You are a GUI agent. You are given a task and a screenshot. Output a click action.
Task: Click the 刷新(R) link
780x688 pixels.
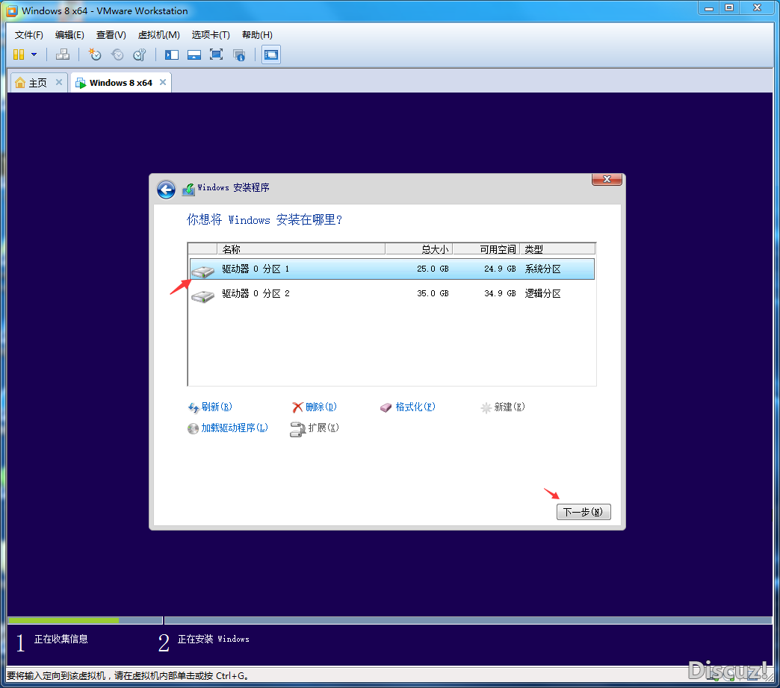point(217,407)
